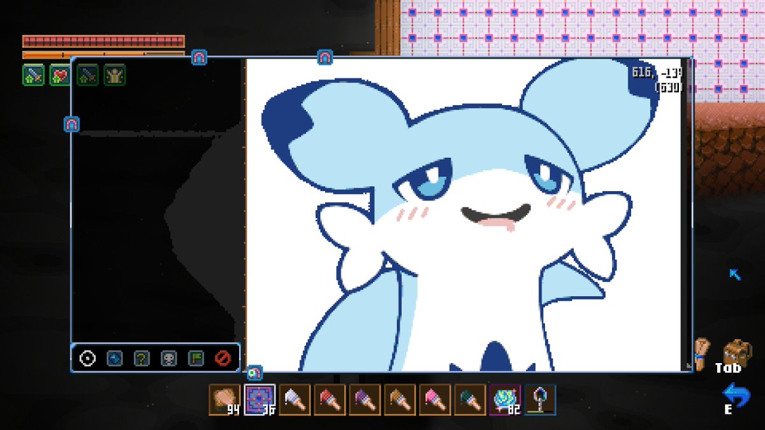Select the wood block hotbar slot with 94
Image resolution: width=765 pixels, height=430 pixels.
pos(225,400)
